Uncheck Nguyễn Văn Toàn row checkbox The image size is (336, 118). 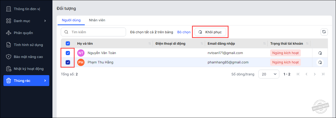pos(68,53)
